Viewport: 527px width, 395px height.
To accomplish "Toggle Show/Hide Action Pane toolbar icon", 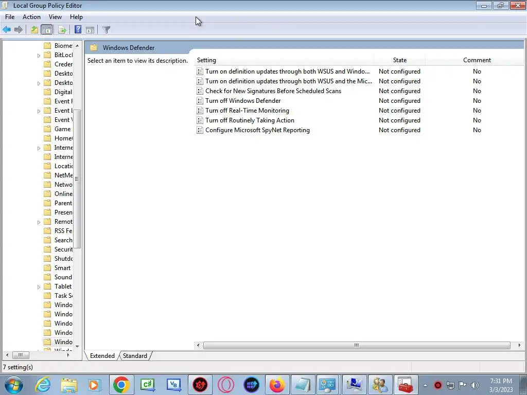I will (90, 29).
